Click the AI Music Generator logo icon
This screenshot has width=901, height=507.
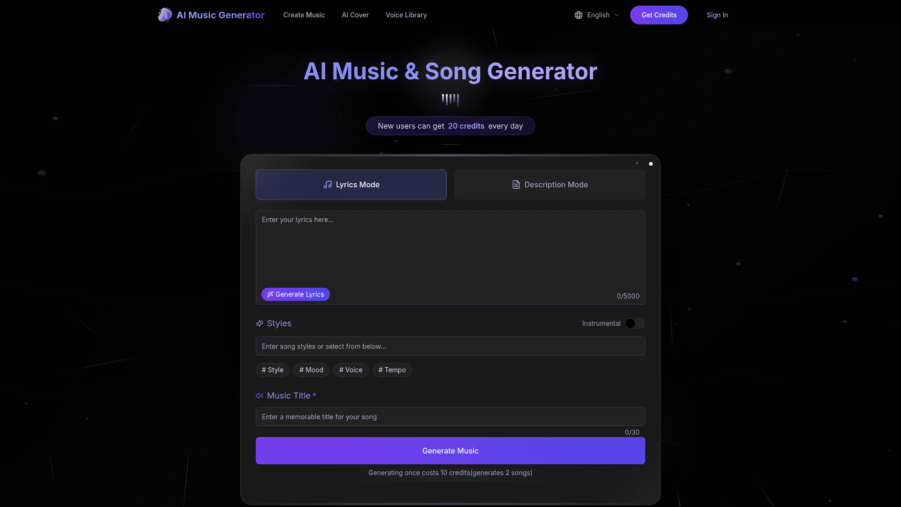coord(165,15)
